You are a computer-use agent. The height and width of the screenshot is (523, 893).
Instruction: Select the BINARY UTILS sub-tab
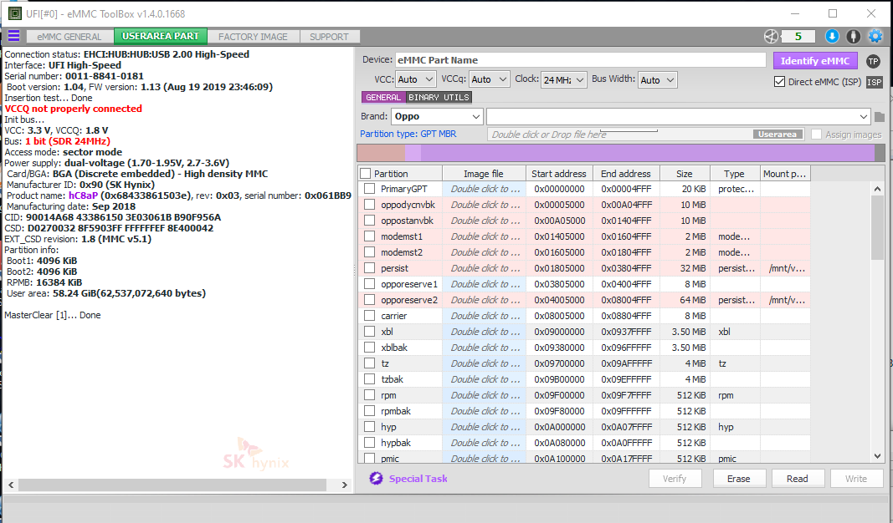pyautogui.click(x=439, y=97)
